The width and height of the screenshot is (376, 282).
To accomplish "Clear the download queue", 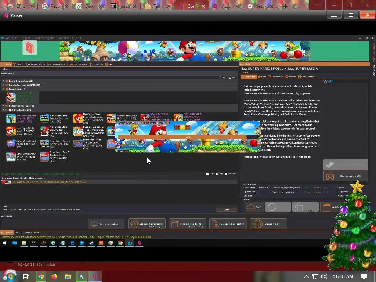I will coord(226,210).
